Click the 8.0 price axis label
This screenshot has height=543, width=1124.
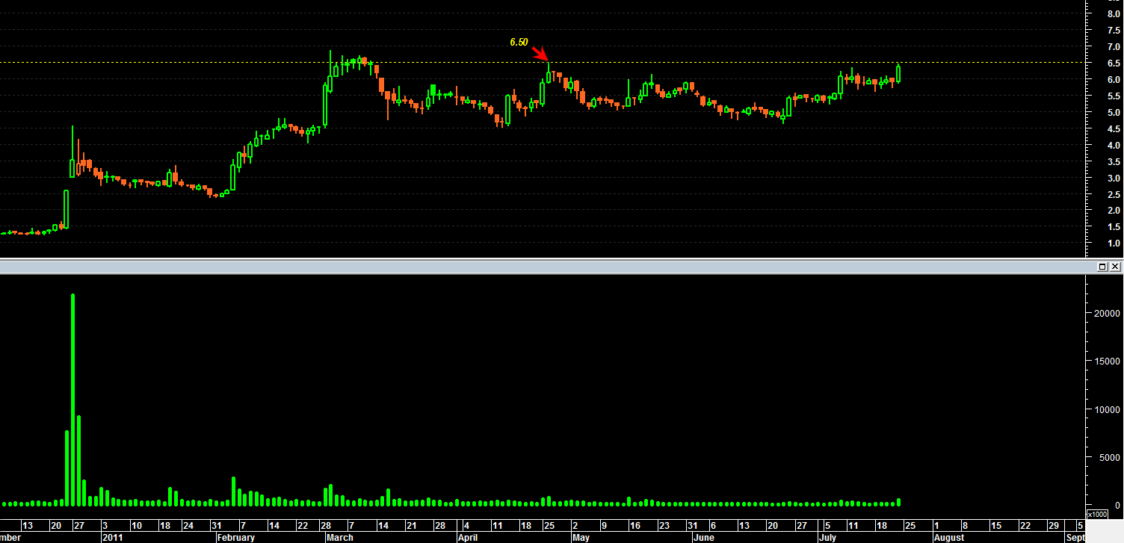[x=1114, y=13]
